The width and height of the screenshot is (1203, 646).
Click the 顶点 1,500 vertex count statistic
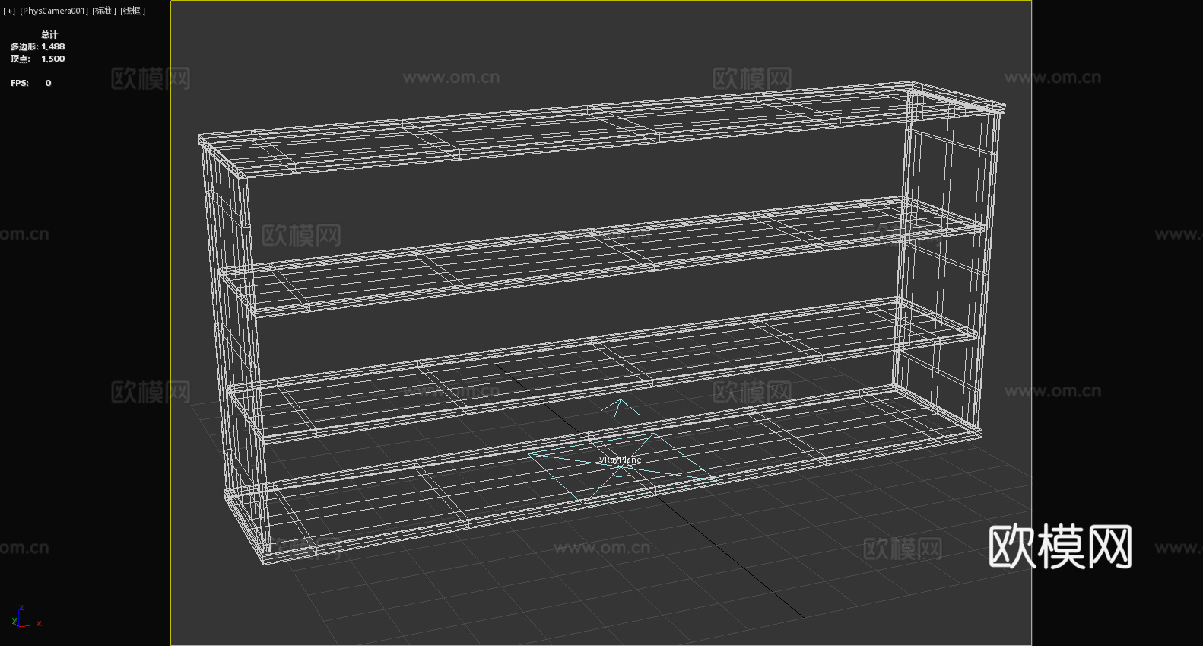37,59
